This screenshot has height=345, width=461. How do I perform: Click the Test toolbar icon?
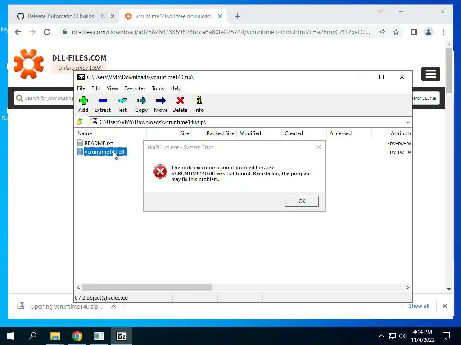tap(122, 104)
